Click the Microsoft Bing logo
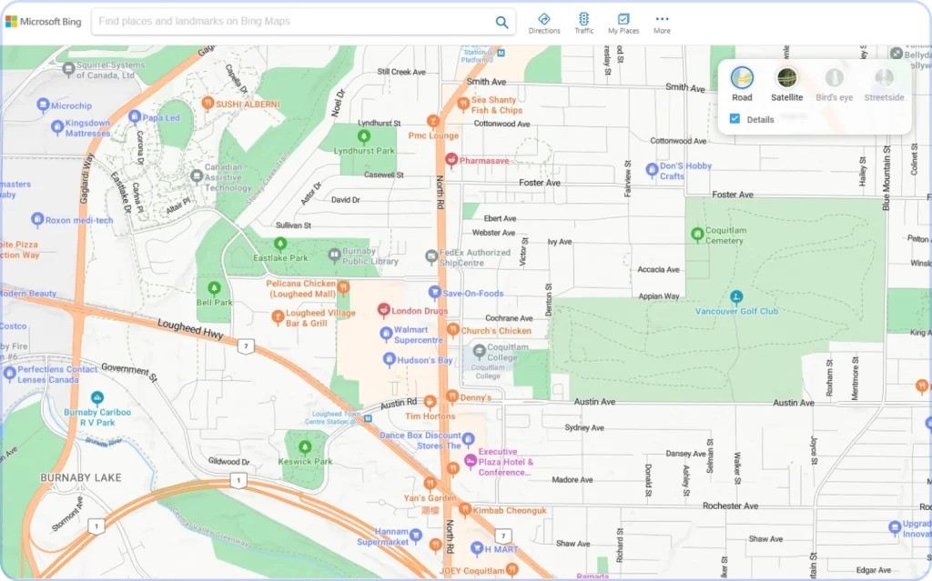Viewport: 932px width, 581px height. [x=44, y=22]
